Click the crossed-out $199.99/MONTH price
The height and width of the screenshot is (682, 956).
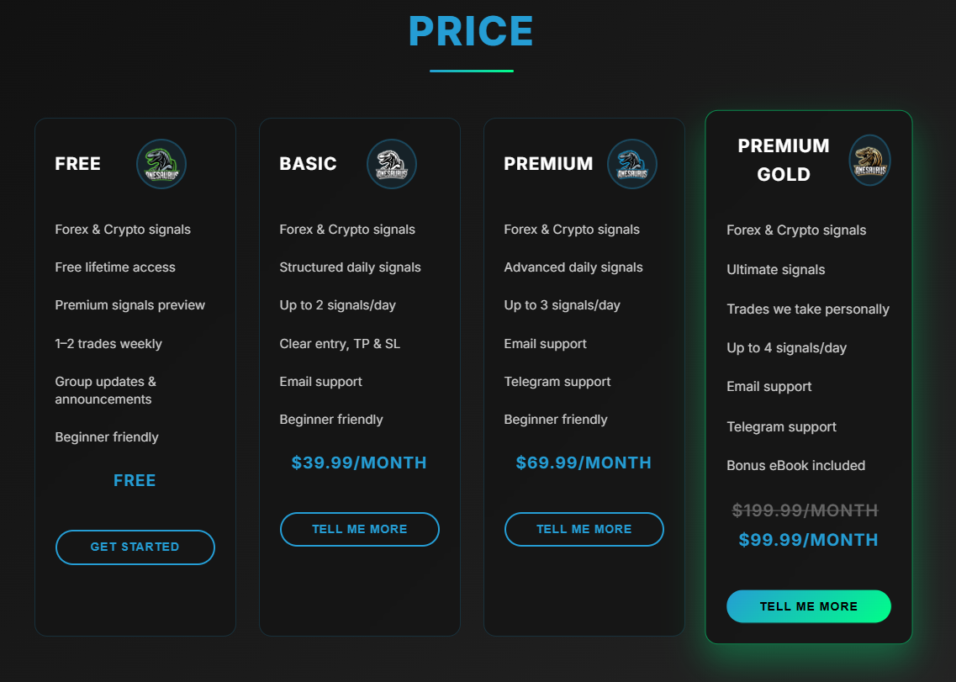tap(805, 510)
